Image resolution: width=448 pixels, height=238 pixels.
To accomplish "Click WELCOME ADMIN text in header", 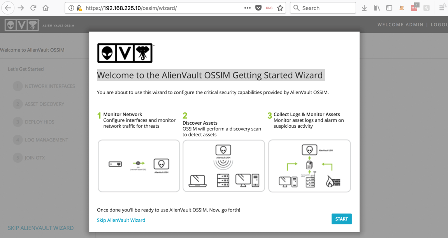I will pos(400,25).
